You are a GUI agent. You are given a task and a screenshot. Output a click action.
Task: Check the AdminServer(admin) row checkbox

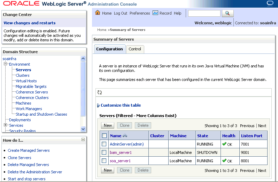pos(104,144)
